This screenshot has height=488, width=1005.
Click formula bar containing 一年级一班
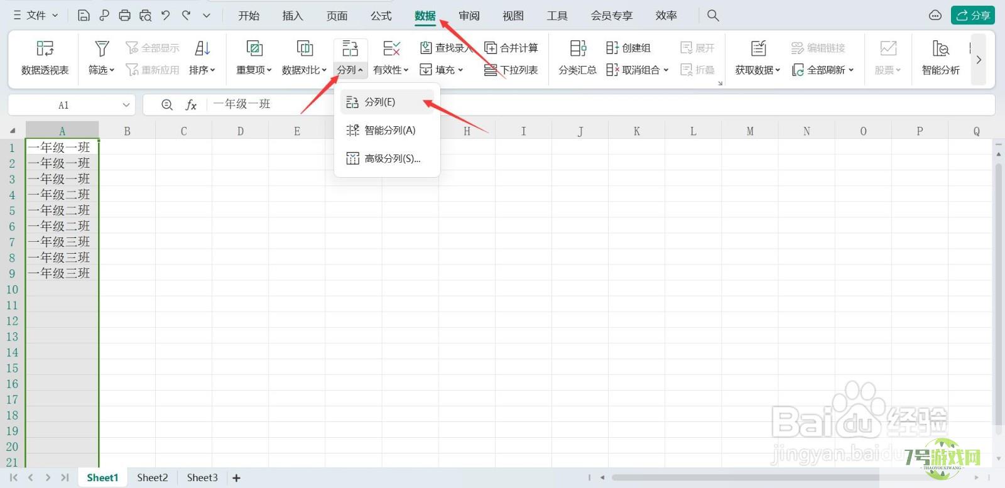(601, 104)
